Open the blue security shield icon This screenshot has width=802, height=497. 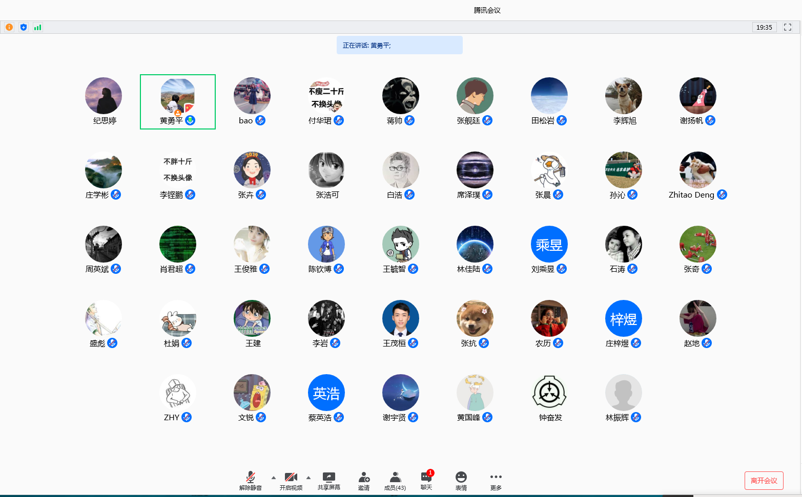pos(24,27)
